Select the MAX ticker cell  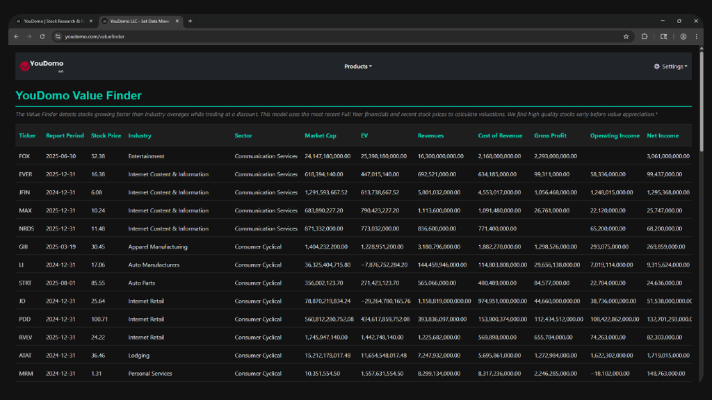tap(26, 210)
